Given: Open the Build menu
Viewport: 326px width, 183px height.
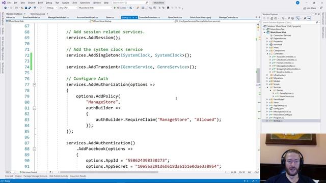Looking at the screenshot, I should tap(40, 3).
